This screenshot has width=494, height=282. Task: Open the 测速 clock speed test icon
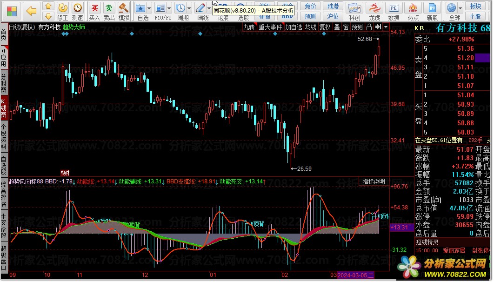77,8
